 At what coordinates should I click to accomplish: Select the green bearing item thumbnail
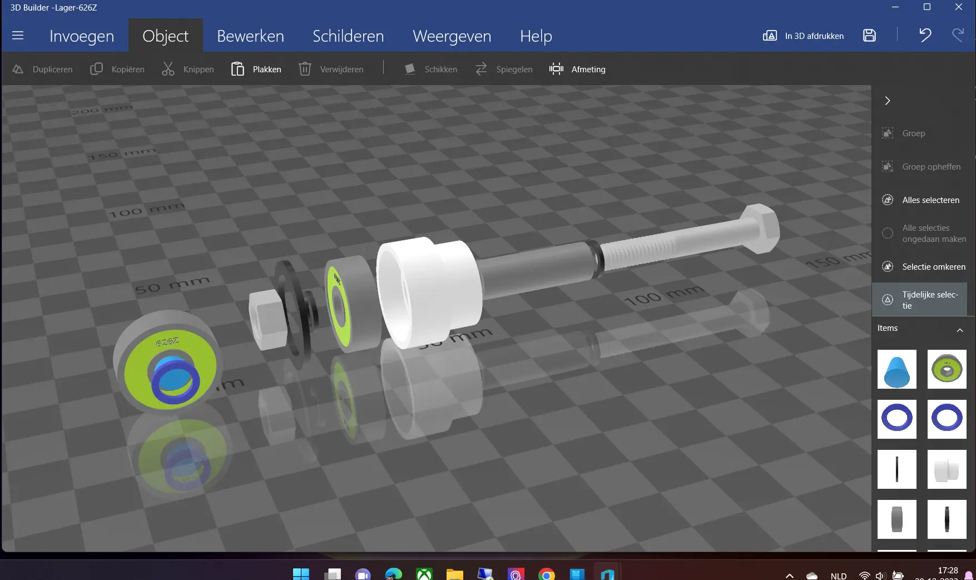[947, 369]
